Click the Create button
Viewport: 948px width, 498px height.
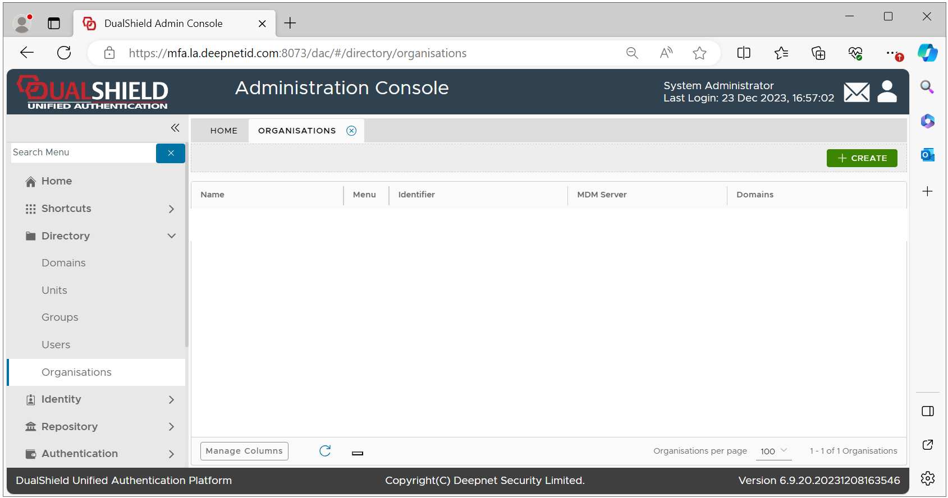tap(862, 158)
